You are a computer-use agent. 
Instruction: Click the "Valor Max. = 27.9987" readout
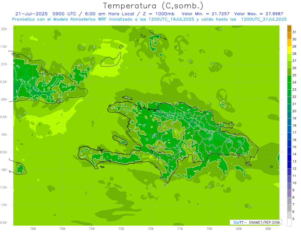coord(259,14)
